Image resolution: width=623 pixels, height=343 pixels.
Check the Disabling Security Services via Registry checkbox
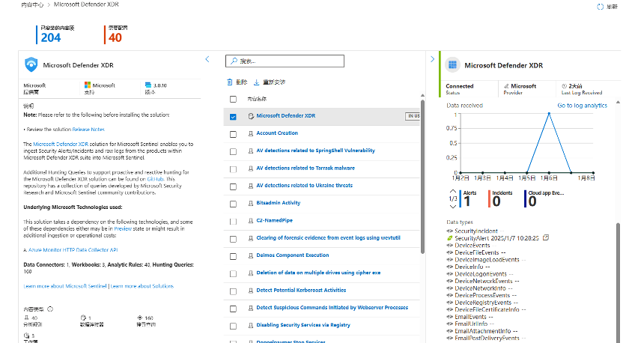233,327
